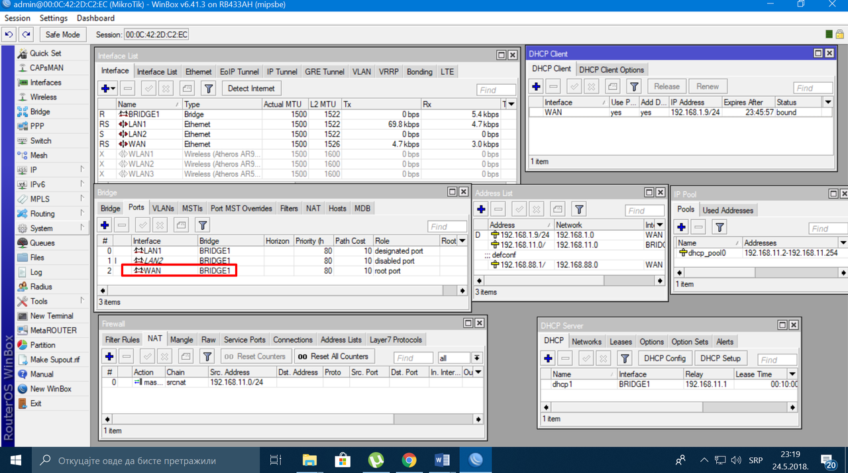Open the Dashboard menu
This screenshot has width=848, height=473.
[x=95, y=18]
